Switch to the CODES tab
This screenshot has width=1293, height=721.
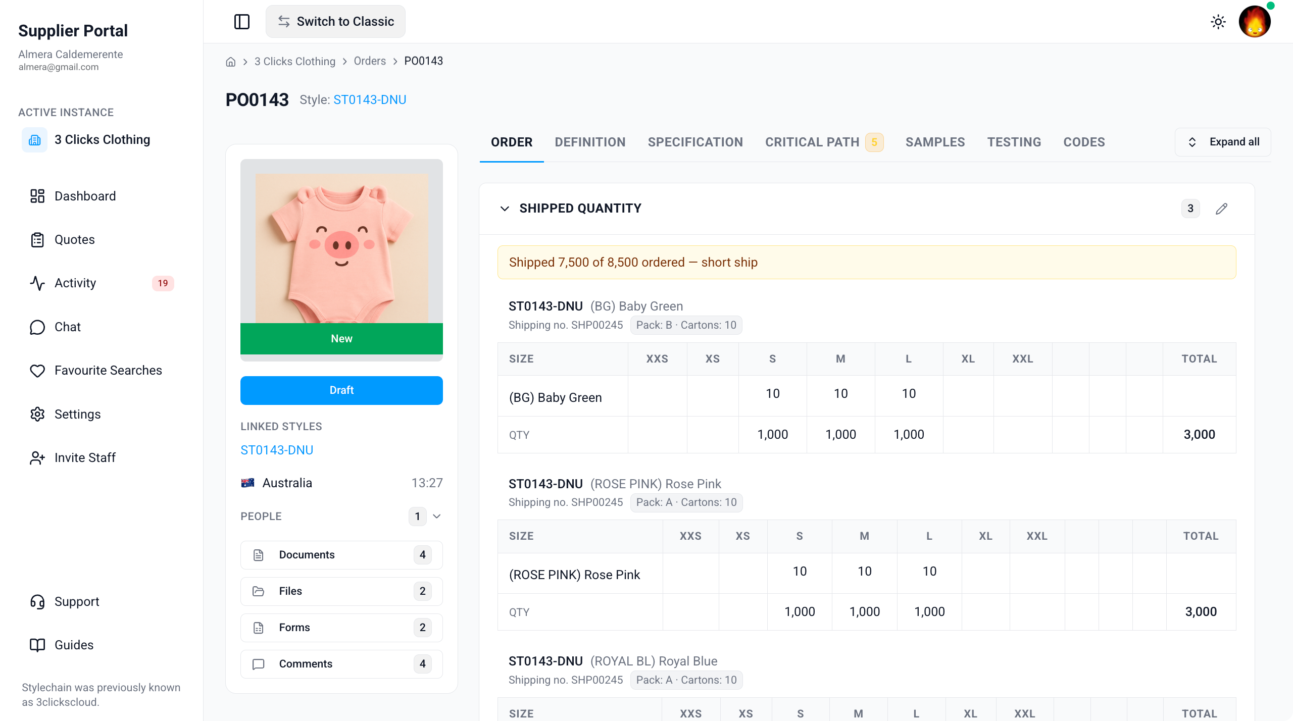[1084, 142]
